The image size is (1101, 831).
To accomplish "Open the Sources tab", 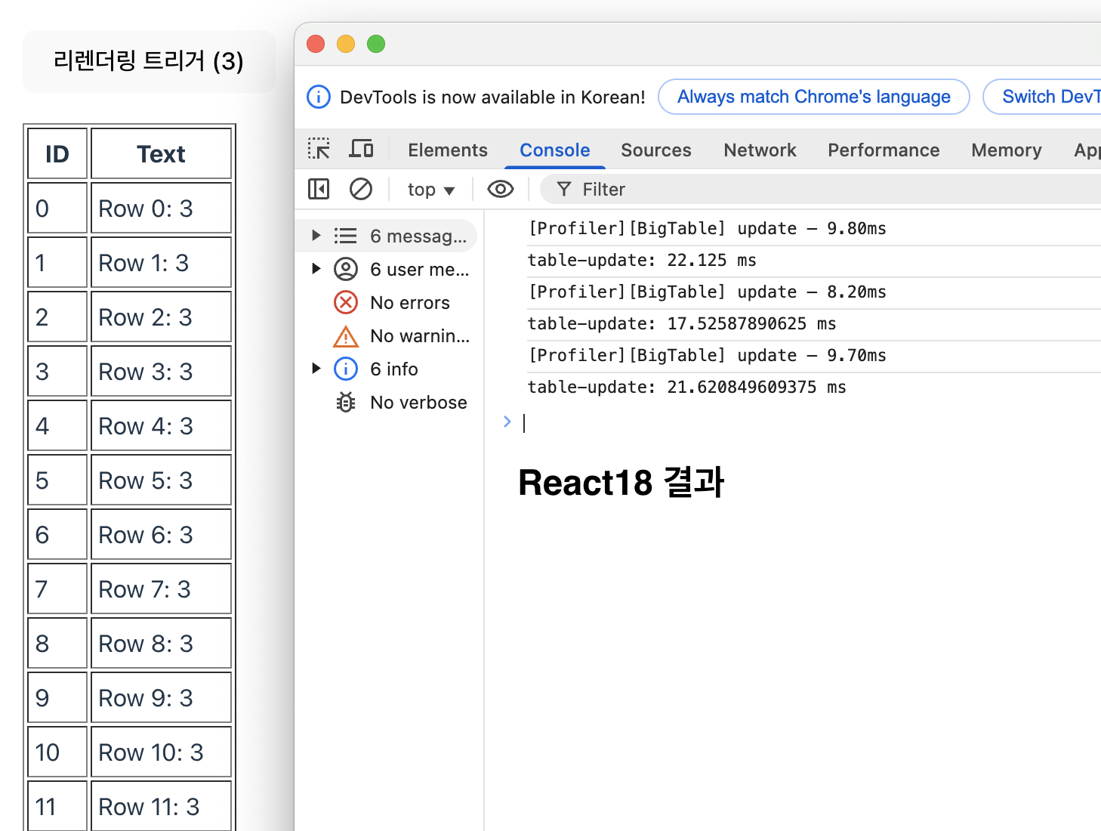I will pyautogui.click(x=656, y=150).
